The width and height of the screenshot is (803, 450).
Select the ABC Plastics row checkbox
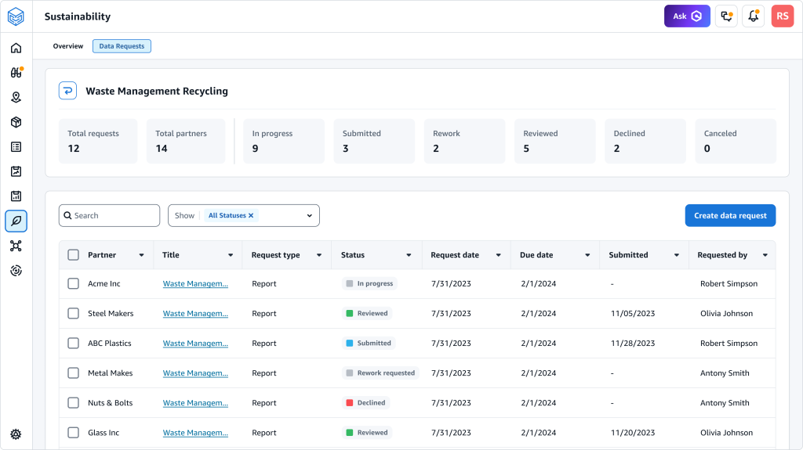click(73, 344)
